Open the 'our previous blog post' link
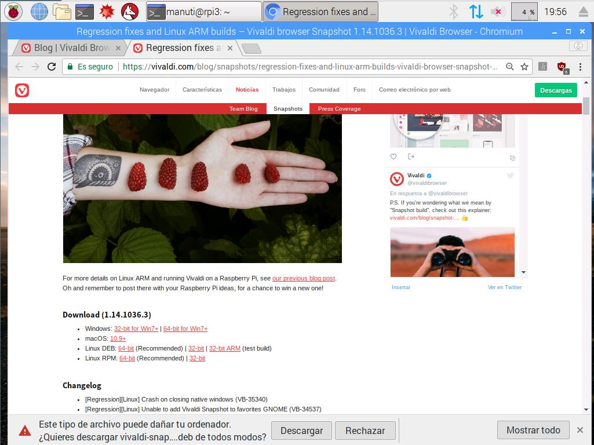594x445 pixels. click(304, 278)
